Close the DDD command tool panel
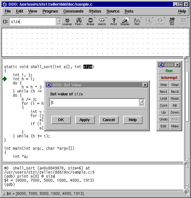This screenshot has width=191, height=198. (x=177, y=65)
